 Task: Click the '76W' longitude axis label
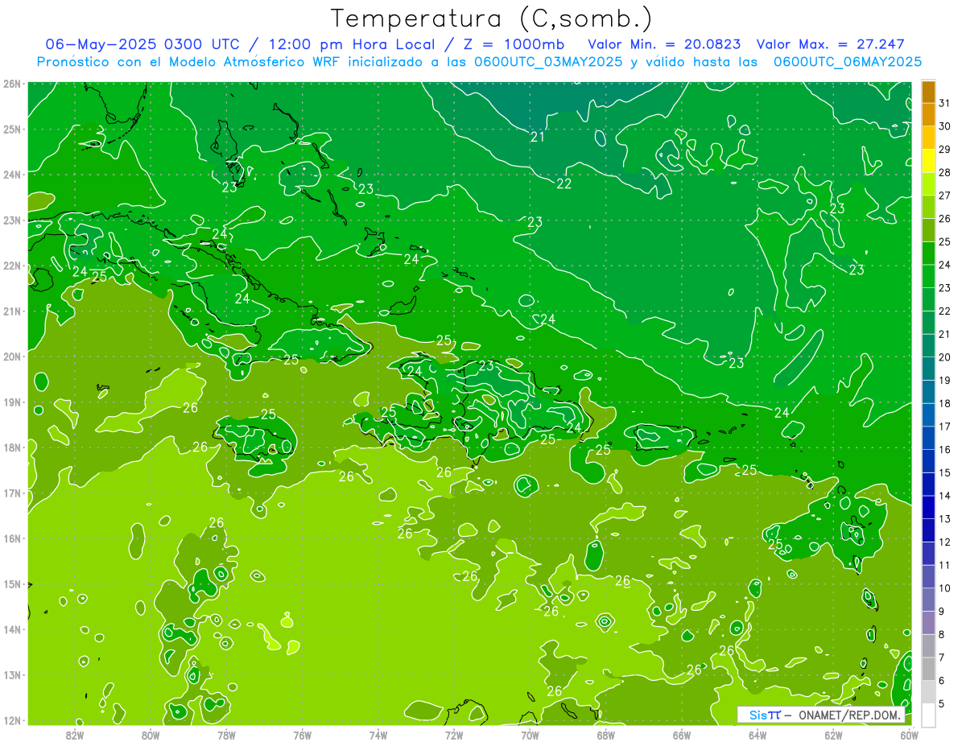[x=302, y=734]
